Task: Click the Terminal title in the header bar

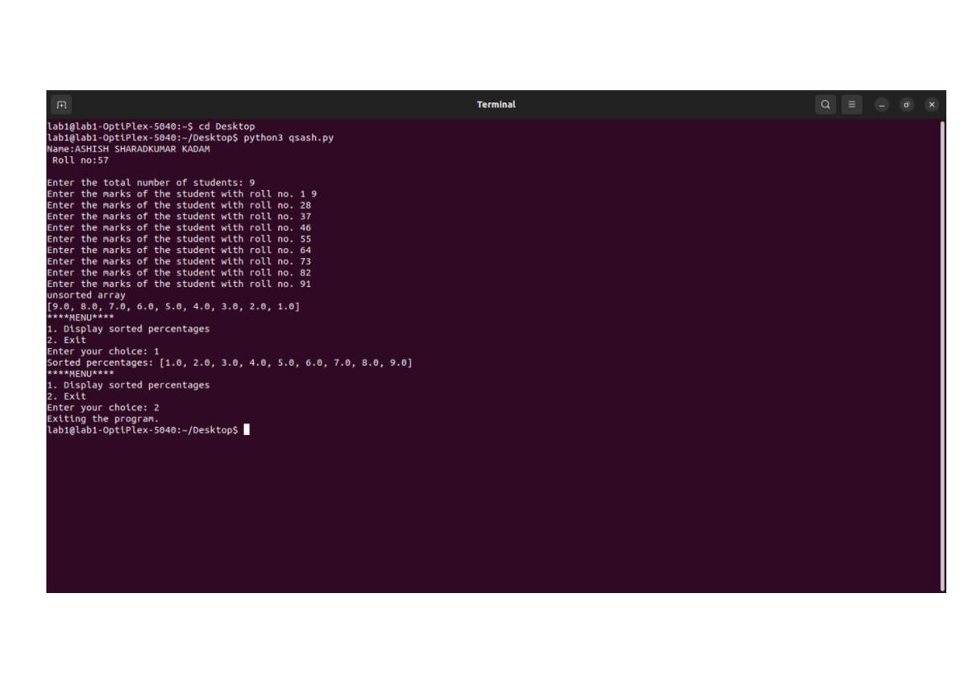Action: click(496, 104)
